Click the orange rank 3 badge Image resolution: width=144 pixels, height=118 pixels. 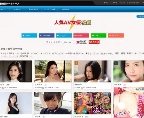pos(76,63)
